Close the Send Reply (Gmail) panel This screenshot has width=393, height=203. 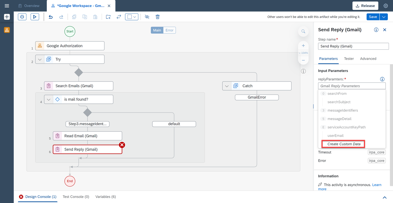click(385, 30)
